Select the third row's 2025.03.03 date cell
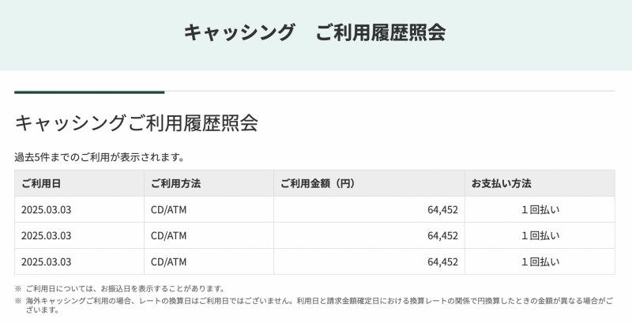This screenshot has width=632, height=323. tap(47, 261)
